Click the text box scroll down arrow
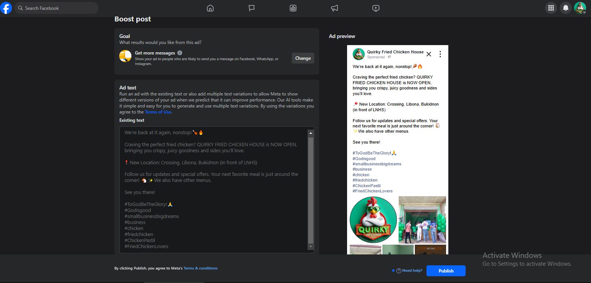This screenshot has width=591, height=283. (x=311, y=247)
